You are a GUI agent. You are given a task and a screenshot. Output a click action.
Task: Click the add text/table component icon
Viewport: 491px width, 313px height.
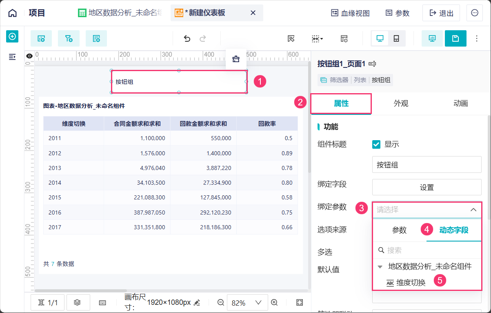(96, 38)
